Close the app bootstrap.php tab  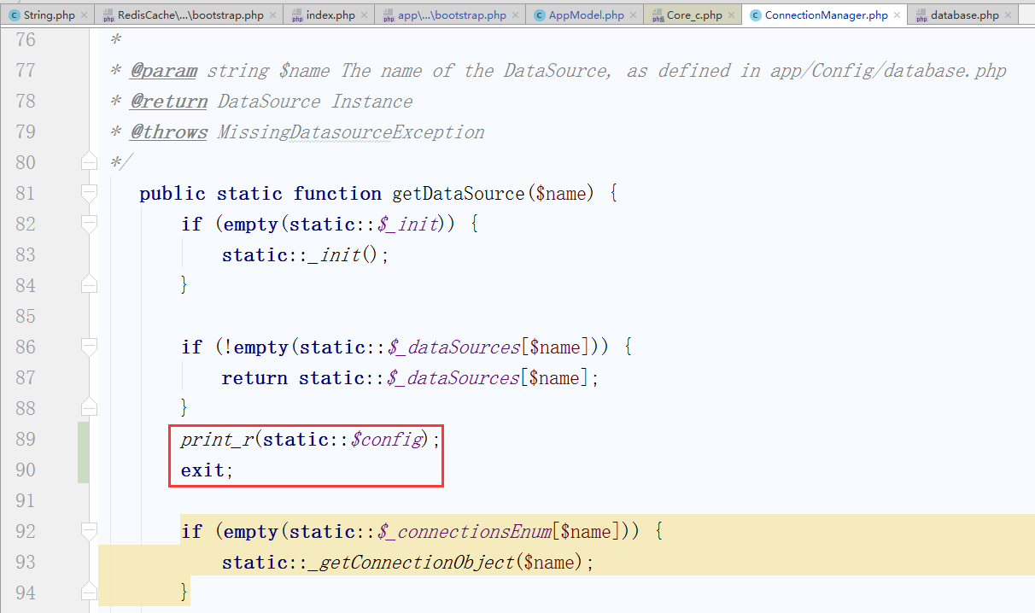[x=517, y=15]
